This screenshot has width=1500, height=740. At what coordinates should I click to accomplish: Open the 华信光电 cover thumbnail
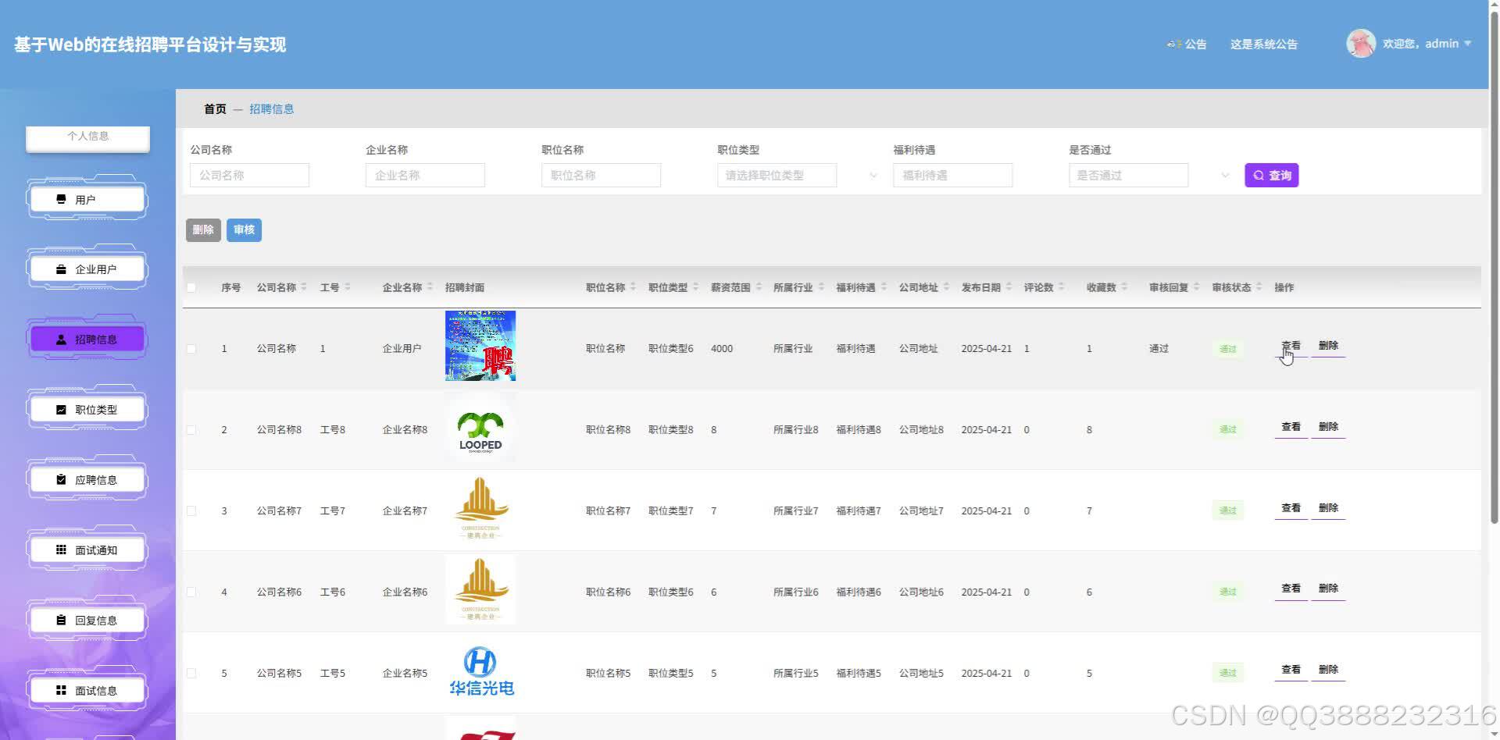[480, 673]
